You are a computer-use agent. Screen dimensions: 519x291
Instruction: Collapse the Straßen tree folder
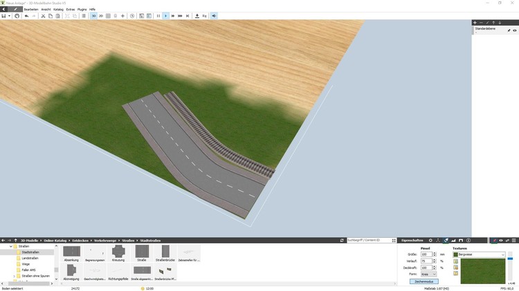pos(11,246)
